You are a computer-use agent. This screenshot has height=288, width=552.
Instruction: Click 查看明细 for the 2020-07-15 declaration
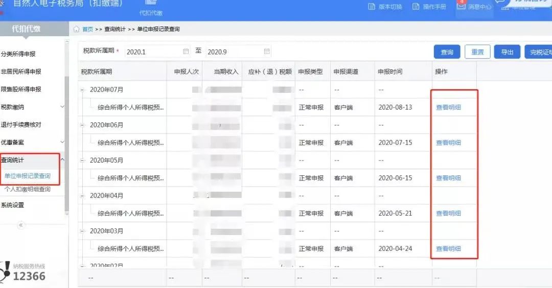click(x=448, y=143)
